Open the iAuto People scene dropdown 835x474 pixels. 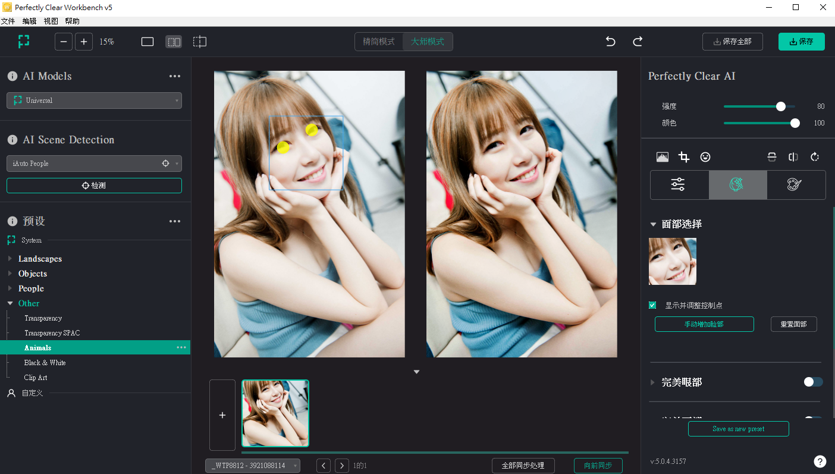(x=94, y=164)
